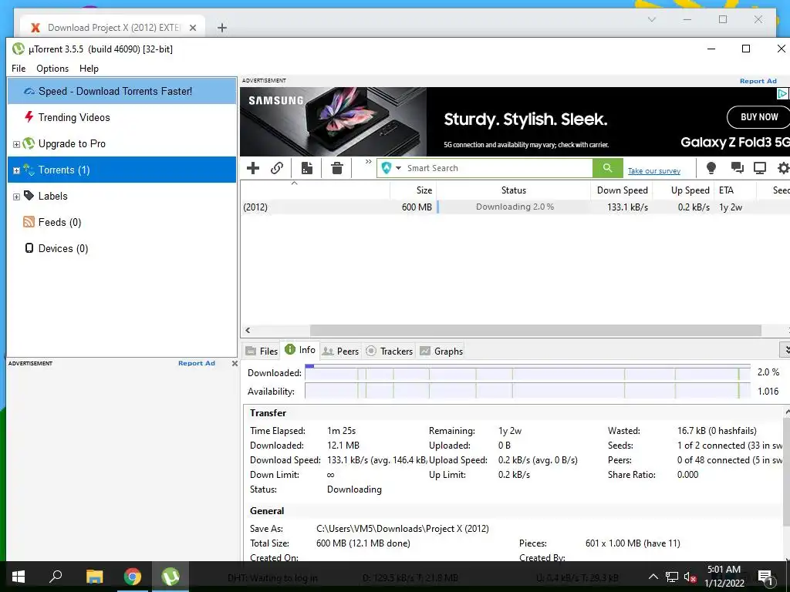The width and height of the screenshot is (790, 592).
Task: Switch to the Graphs tab
Action: coord(441,351)
